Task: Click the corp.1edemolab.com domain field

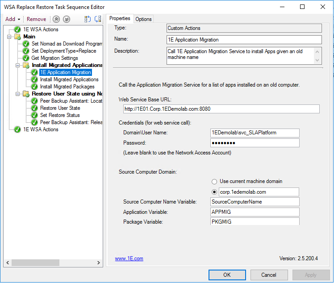Action: tap(259, 192)
